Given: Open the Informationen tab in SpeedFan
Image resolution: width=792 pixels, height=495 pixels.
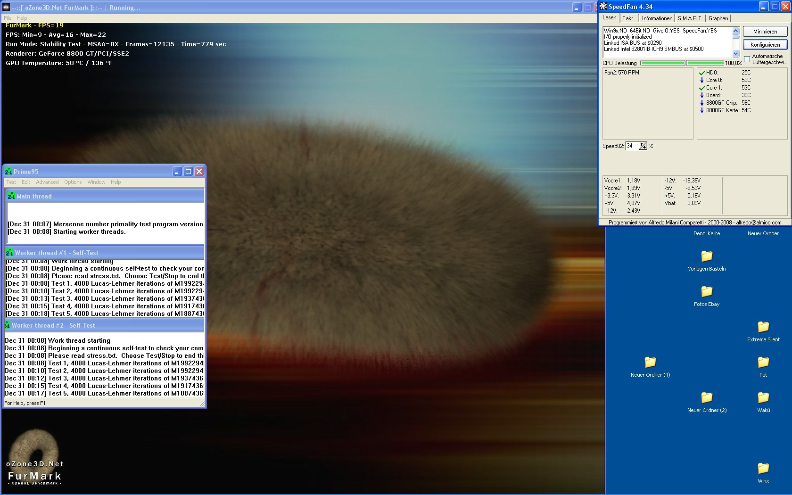Looking at the screenshot, I should (657, 18).
